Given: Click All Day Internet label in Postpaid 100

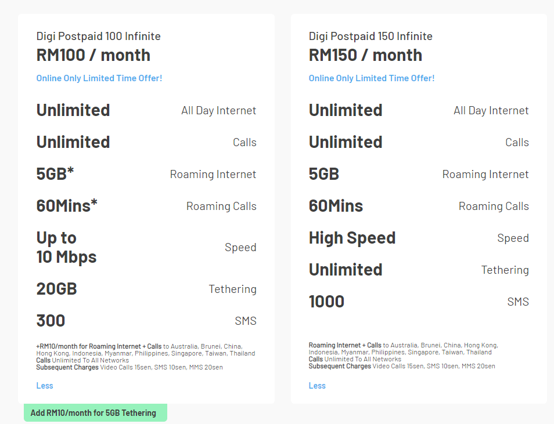Looking at the screenshot, I should pyautogui.click(x=218, y=111).
